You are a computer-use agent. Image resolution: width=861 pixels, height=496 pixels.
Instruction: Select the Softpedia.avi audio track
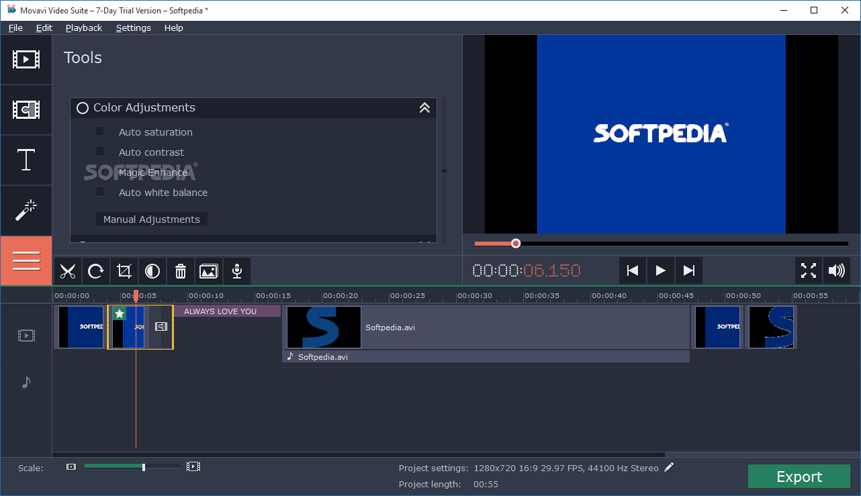(x=486, y=357)
